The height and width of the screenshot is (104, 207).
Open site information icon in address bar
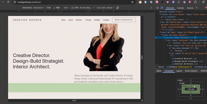[15, 2]
